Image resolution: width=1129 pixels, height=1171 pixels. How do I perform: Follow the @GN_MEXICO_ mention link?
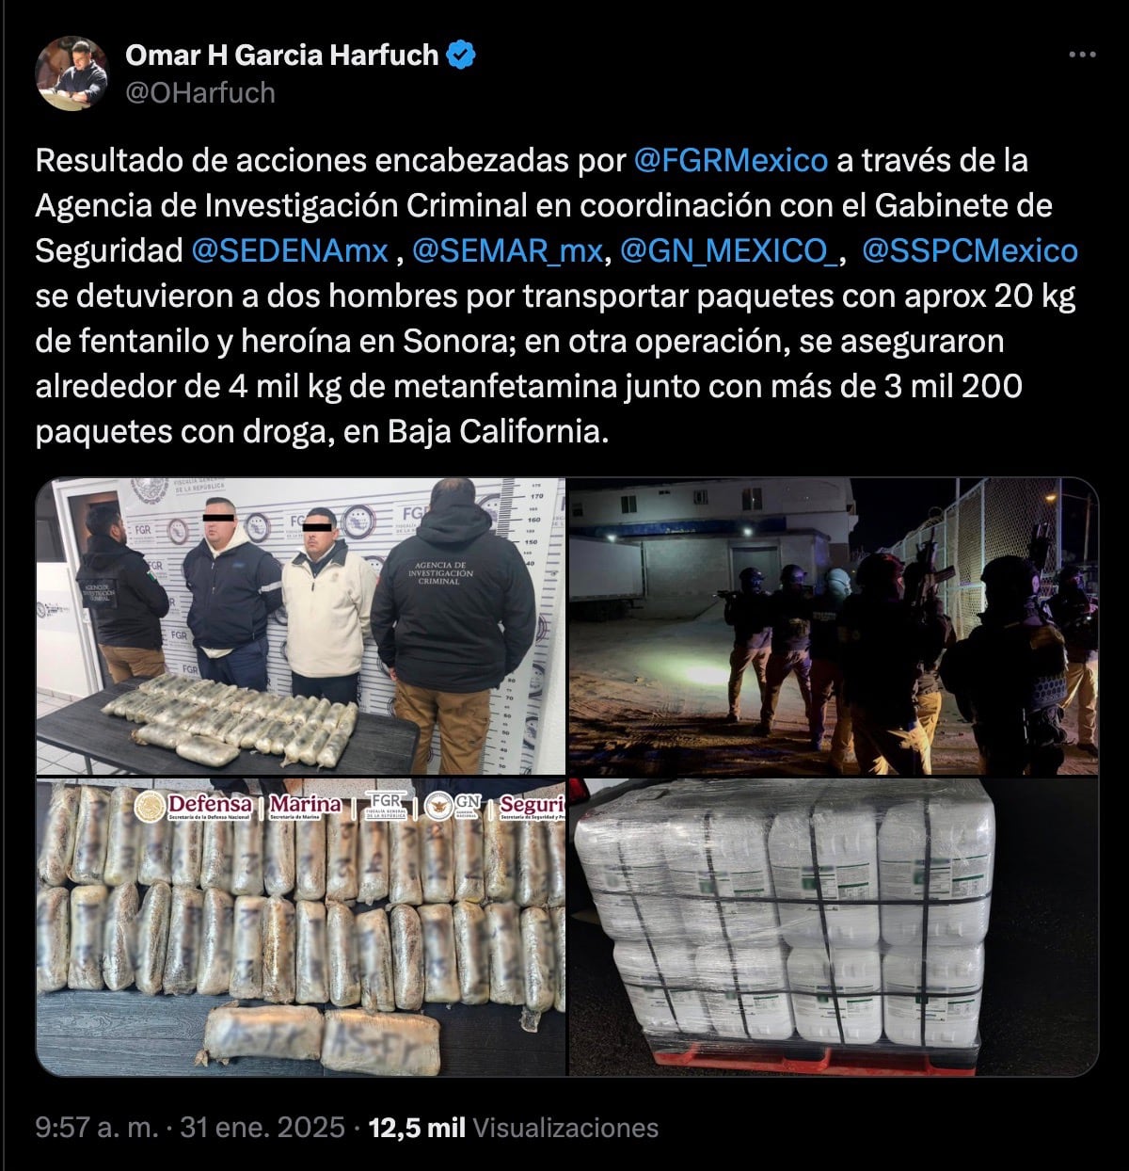(726, 250)
